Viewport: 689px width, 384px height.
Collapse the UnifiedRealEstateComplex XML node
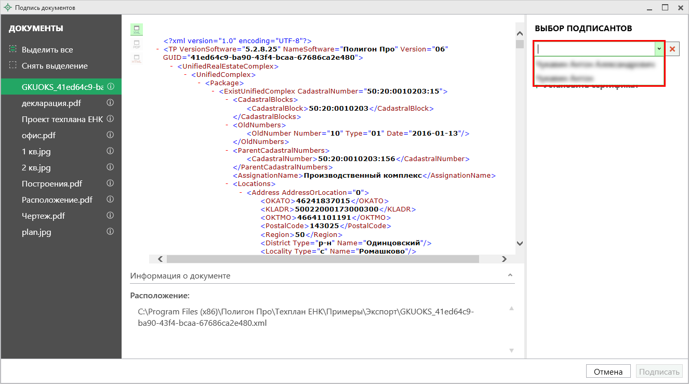[171, 67]
